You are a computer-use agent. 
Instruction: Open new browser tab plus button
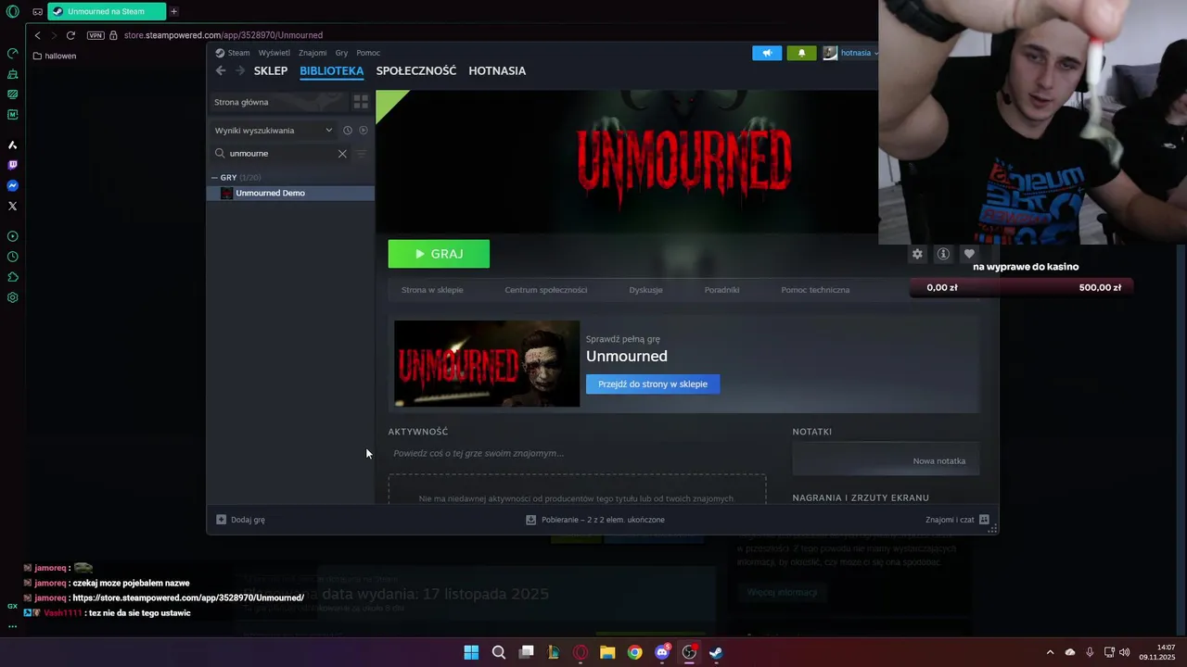click(173, 11)
